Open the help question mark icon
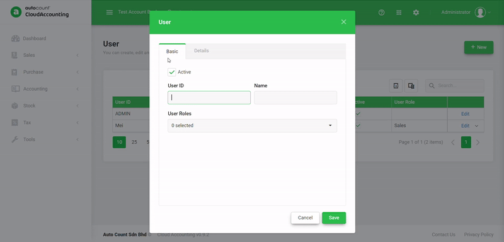This screenshot has height=242, width=504. pyautogui.click(x=382, y=13)
